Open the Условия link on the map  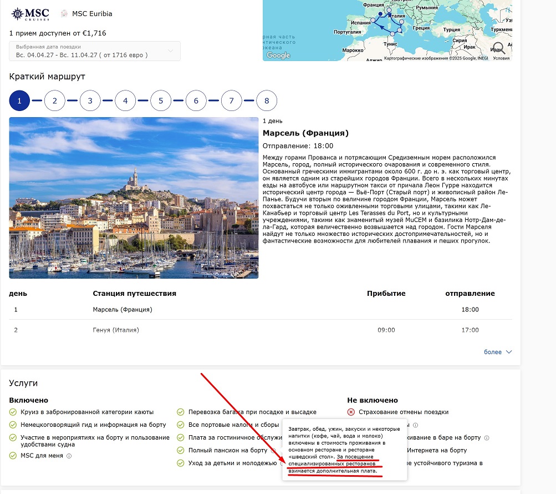coord(501,58)
